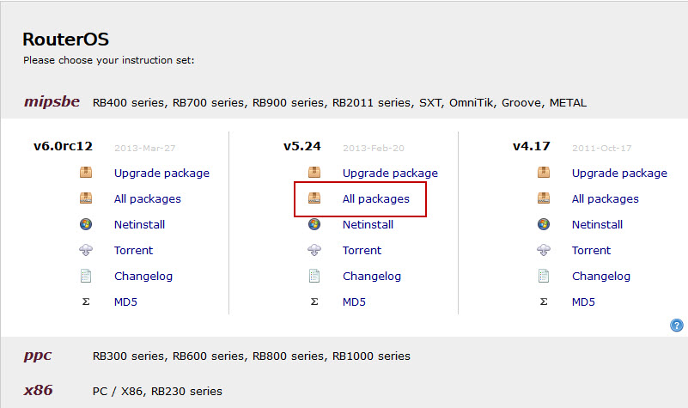Click 'Please choose your instruction set' text
This screenshot has width=688, height=408.
[109, 60]
